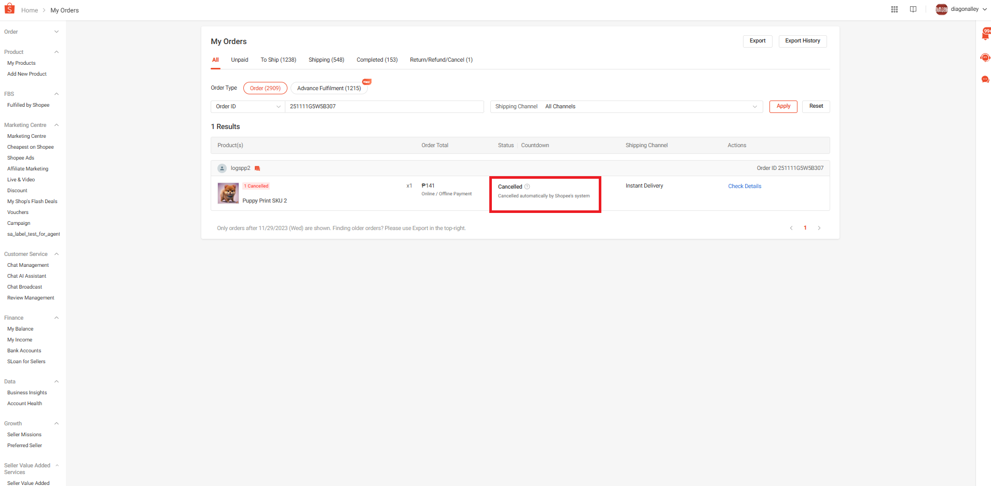Open the Shipping Channel dropdown
Image resolution: width=991 pixels, height=486 pixels.
click(x=626, y=107)
